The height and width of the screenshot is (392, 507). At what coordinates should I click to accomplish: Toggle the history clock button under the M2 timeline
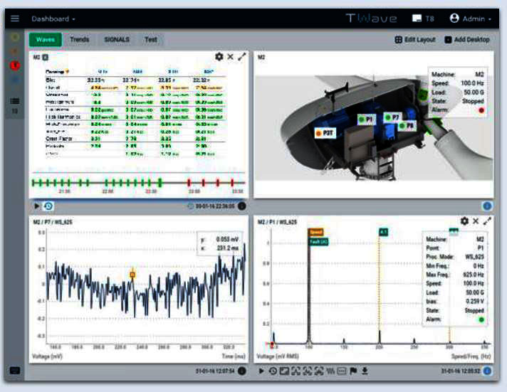48,206
